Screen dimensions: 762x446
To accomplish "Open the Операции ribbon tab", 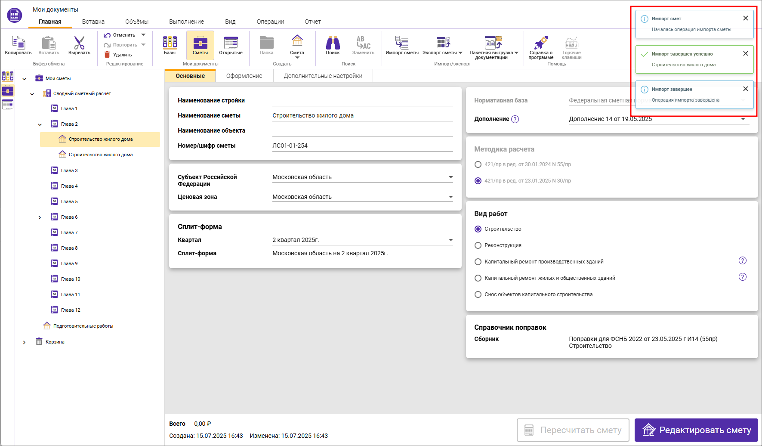I will coord(270,22).
